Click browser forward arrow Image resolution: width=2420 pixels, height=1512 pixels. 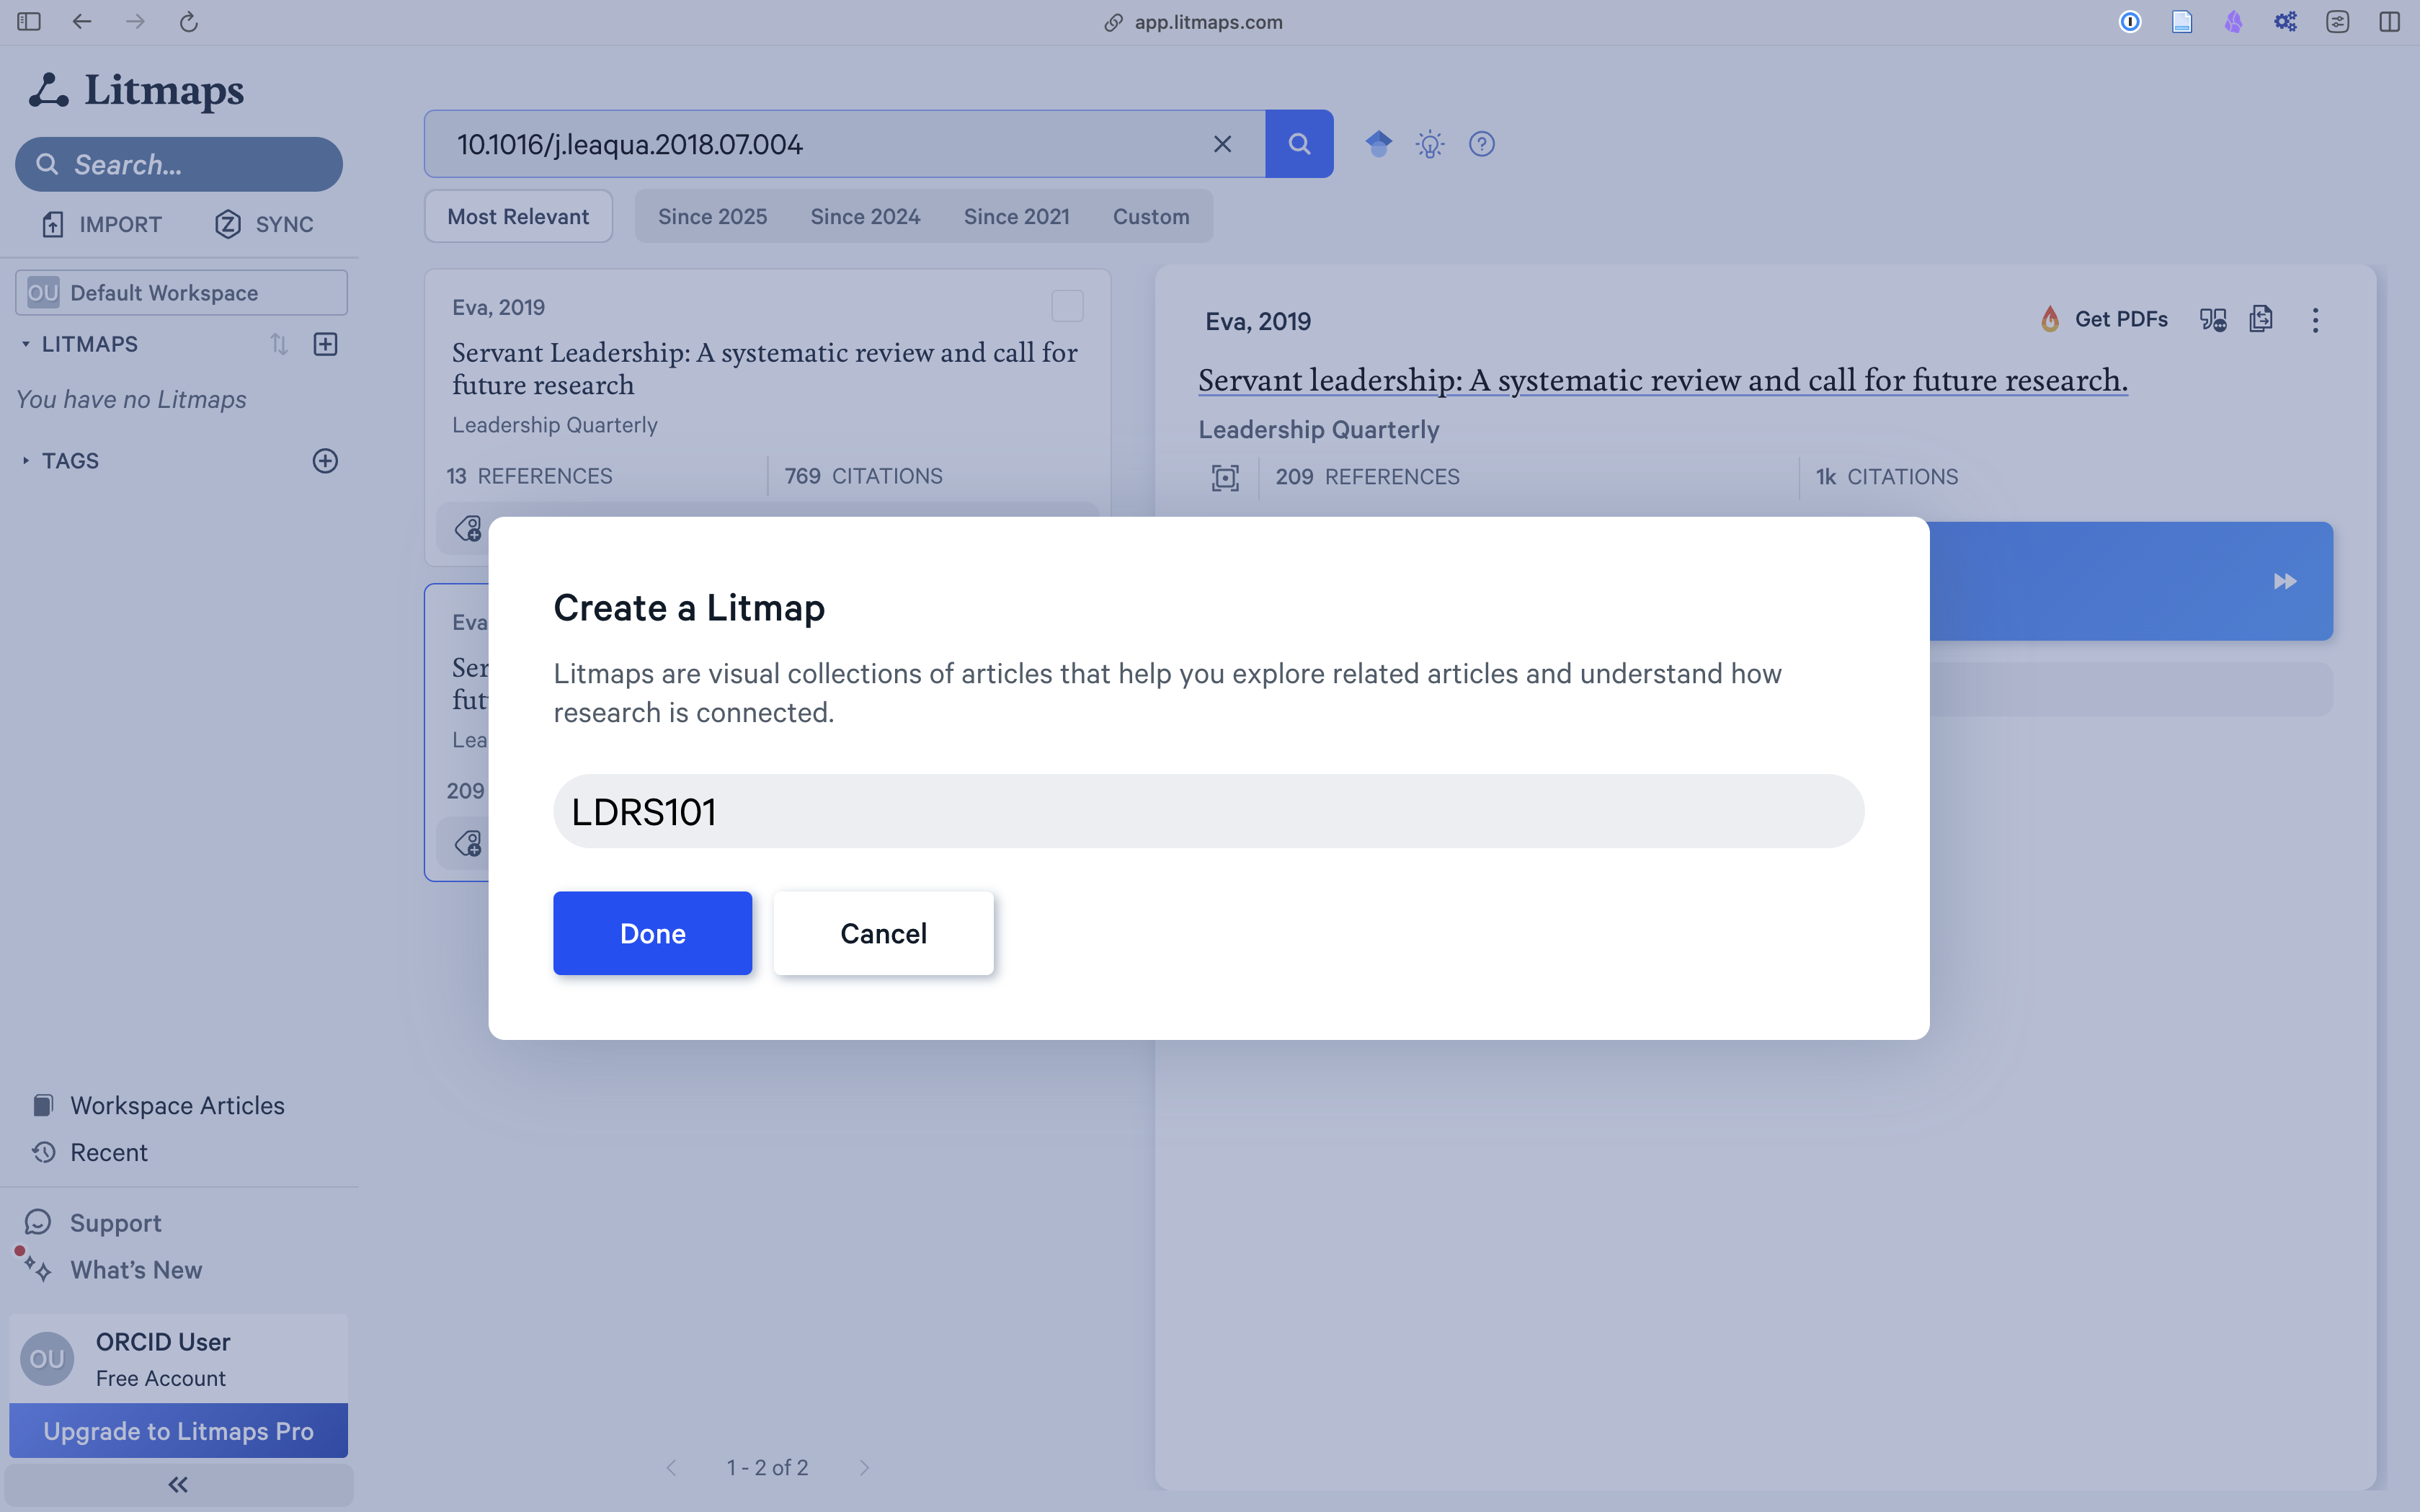(135, 21)
